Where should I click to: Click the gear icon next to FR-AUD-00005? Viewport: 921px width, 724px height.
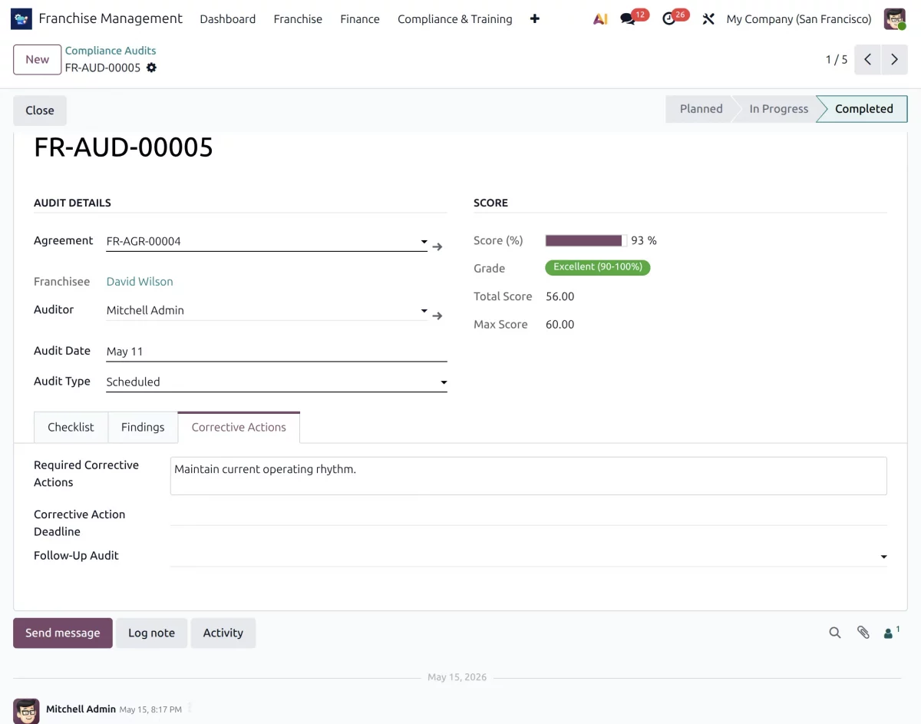click(151, 68)
